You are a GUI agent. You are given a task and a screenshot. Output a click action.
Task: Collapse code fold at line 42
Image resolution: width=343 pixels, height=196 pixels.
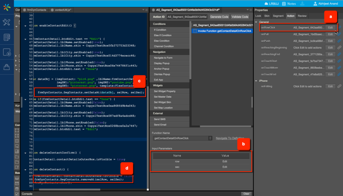pyautogui.click(x=25, y=26)
